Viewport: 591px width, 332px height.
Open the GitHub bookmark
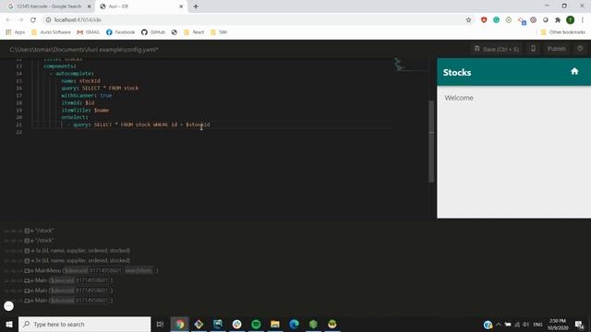click(x=153, y=32)
